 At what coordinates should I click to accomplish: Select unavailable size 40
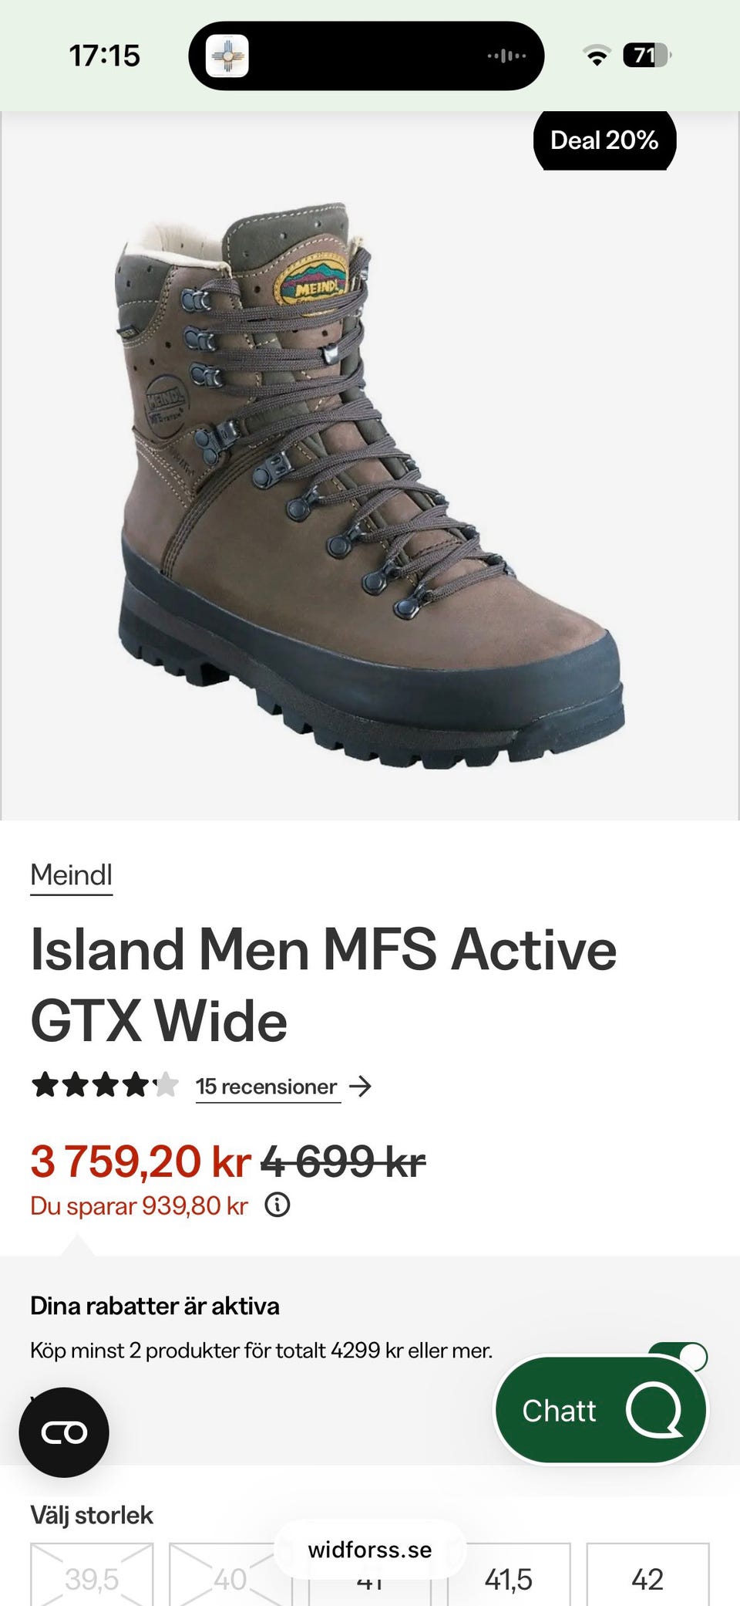[x=230, y=1574]
